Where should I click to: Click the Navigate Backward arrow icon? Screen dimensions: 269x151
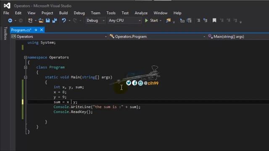click(10, 21)
